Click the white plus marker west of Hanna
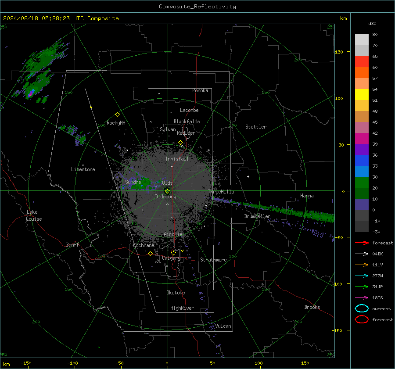 (248, 176)
